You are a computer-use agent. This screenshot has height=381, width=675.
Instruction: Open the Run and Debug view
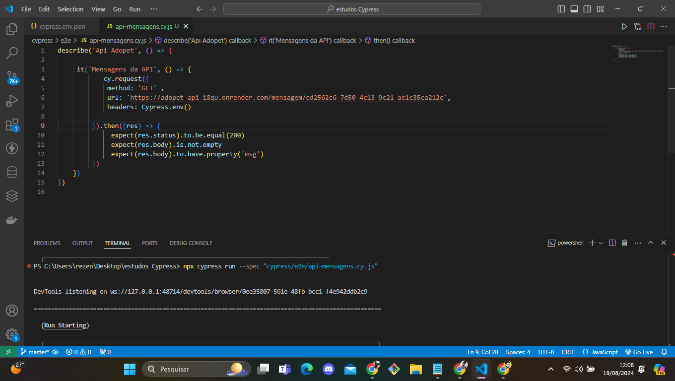pyautogui.click(x=12, y=101)
